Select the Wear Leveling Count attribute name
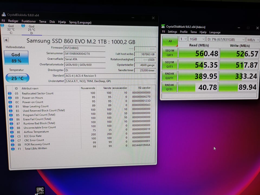The image size is (260, 195). [35, 106]
